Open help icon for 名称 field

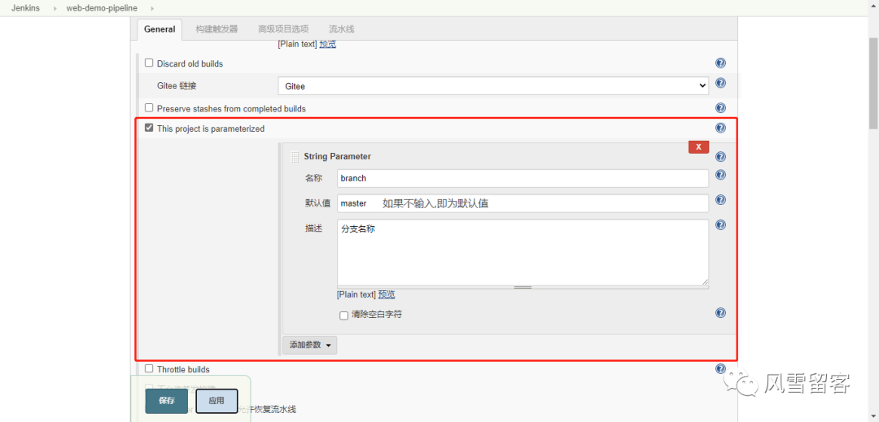721,175
